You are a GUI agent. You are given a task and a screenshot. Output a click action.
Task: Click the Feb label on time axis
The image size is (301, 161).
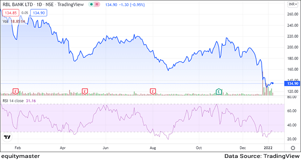pos(18,148)
